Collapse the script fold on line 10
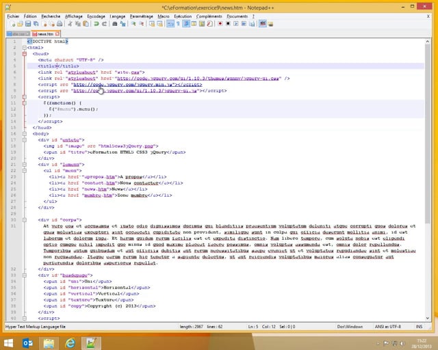Screen dimensions: 438x350 point(25,97)
